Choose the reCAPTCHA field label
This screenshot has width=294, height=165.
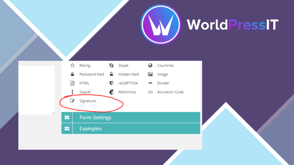(x=128, y=83)
